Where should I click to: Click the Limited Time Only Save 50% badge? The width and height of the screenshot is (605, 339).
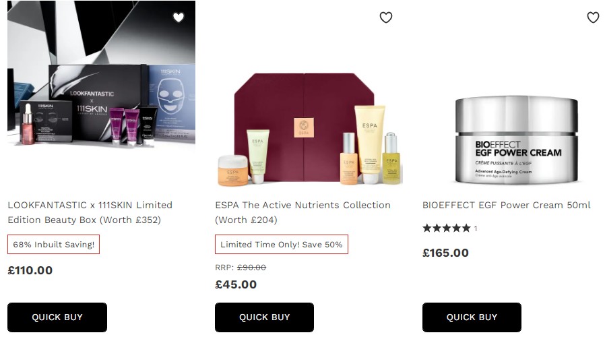(x=282, y=245)
